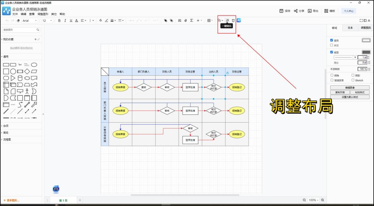
Task: Click the zoom in magnifier icon
Action: [323, 200]
